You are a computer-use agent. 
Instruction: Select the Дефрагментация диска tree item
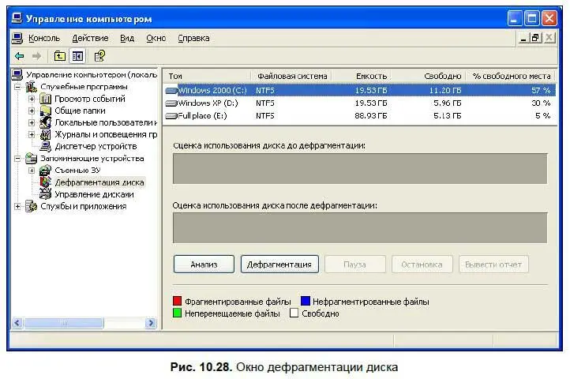click(99, 182)
